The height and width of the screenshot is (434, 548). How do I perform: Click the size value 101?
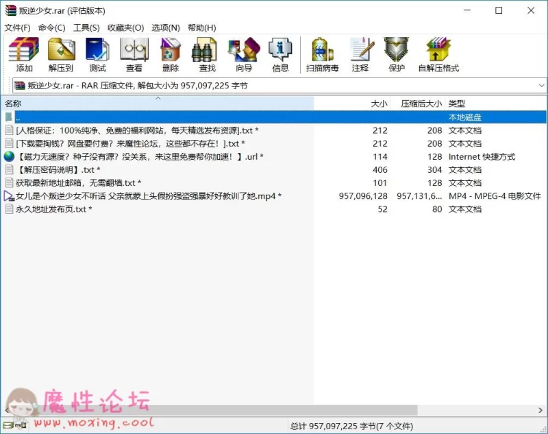click(x=380, y=182)
